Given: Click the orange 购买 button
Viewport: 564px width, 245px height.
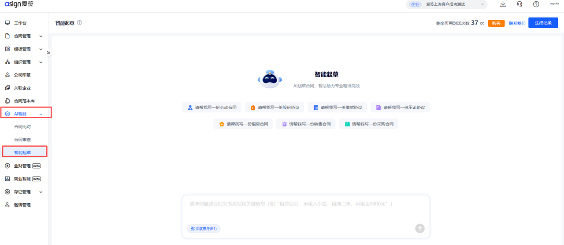Looking at the screenshot, I should point(496,23).
